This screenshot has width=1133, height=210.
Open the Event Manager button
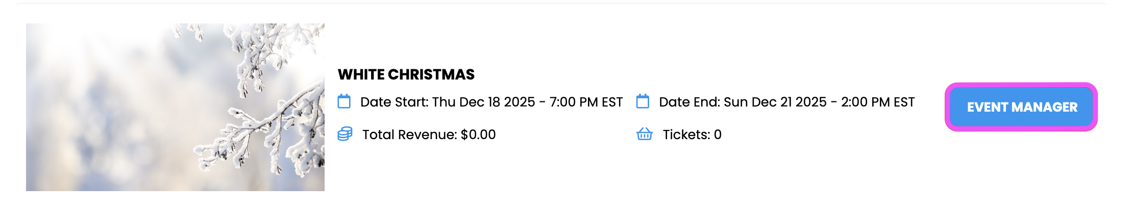coord(1021,107)
